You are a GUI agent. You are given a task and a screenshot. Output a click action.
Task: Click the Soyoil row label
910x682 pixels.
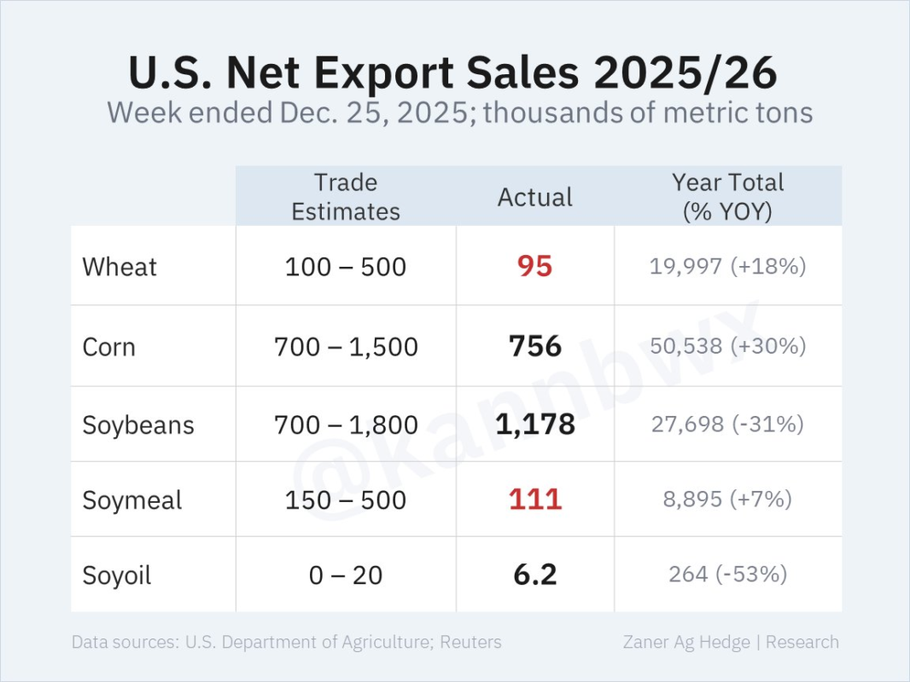pos(117,575)
